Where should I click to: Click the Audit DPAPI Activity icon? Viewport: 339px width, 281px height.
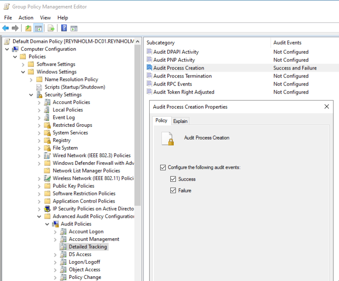pyautogui.click(x=149, y=52)
